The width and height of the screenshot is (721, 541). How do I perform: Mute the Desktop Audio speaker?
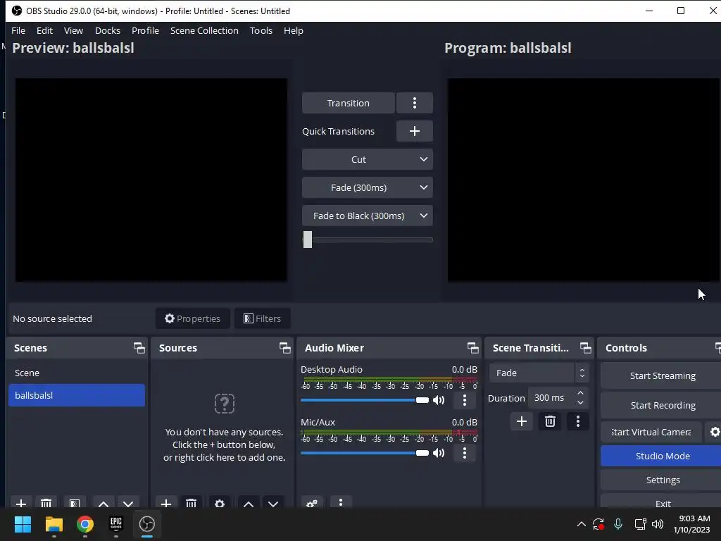tap(439, 400)
